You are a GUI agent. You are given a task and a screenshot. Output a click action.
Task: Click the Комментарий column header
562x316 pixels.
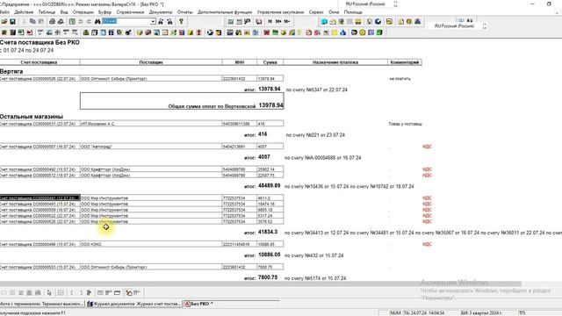404,62
